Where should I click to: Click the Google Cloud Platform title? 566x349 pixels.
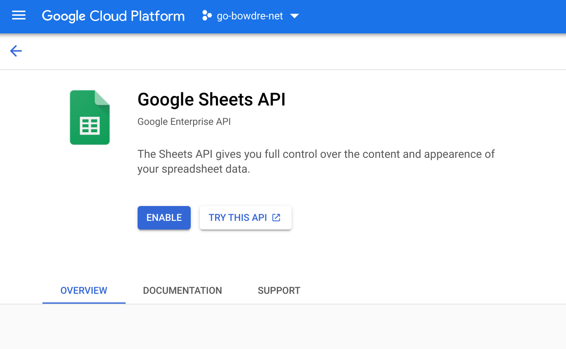(x=113, y=16)
